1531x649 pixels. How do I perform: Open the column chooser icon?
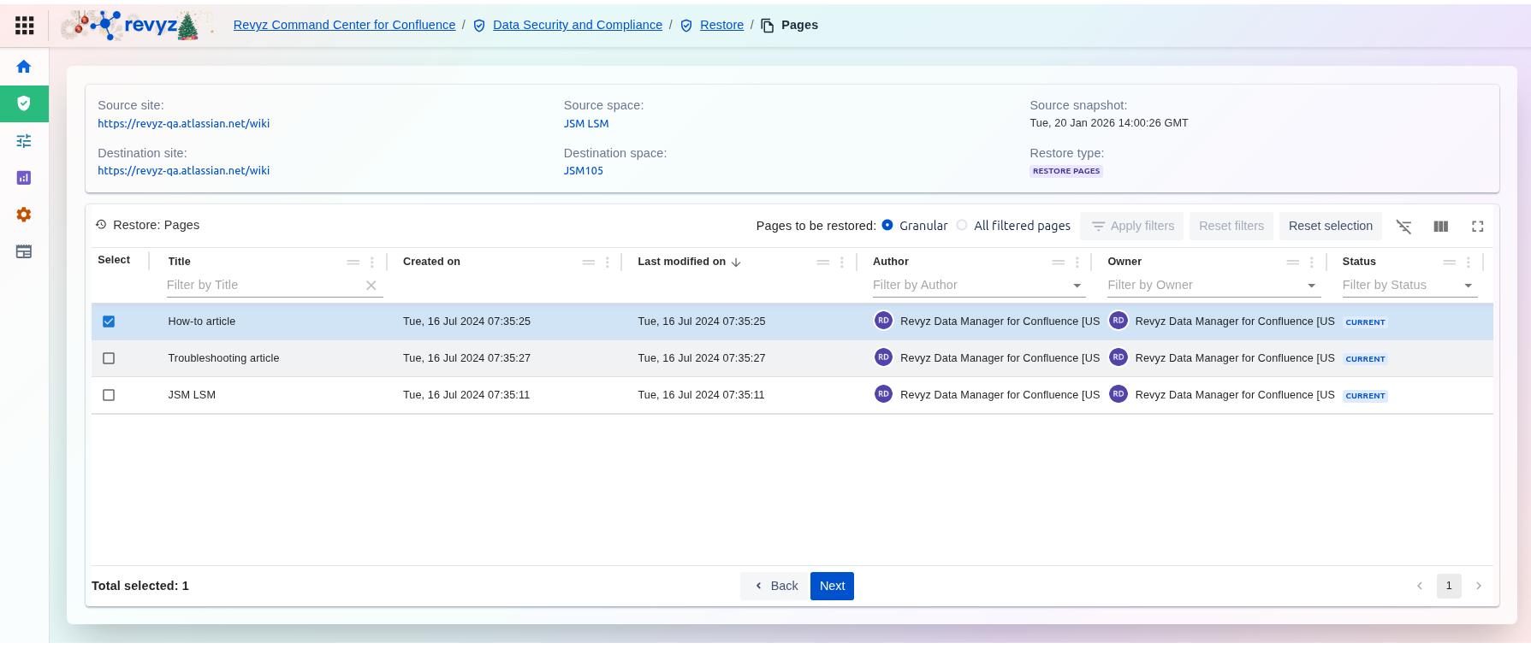1441,227
